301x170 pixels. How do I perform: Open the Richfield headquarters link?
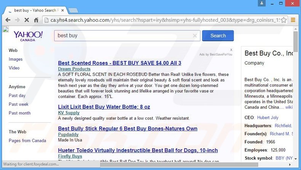click(x=283, y=126)
